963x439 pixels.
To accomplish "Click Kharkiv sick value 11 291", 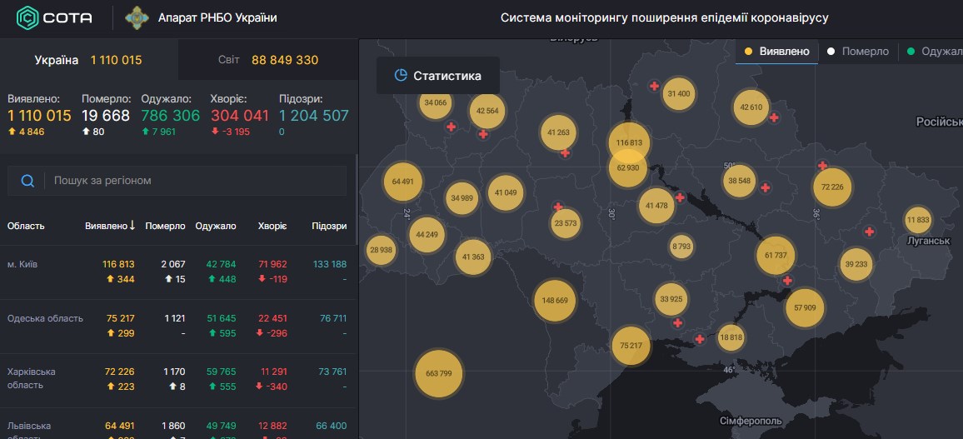I will pyautogui.click(x=272, y=372).
